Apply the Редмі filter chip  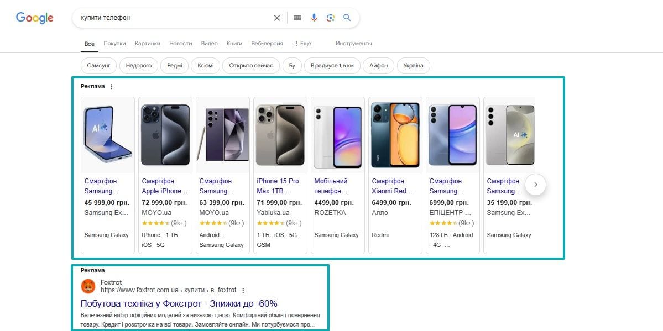[175, 66]
